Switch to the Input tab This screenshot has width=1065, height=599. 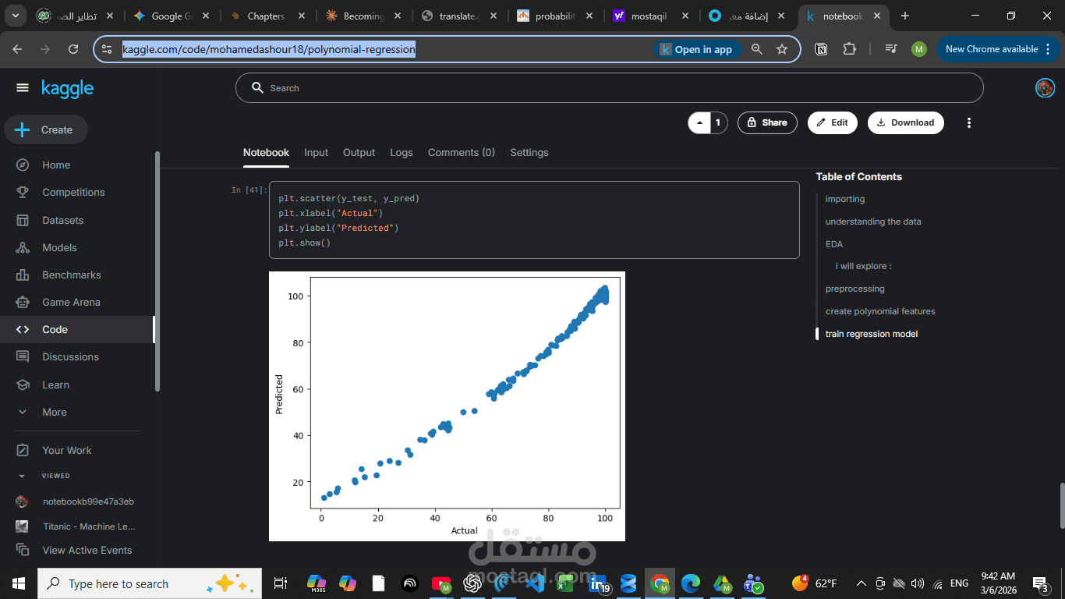[x=316, y=153]
